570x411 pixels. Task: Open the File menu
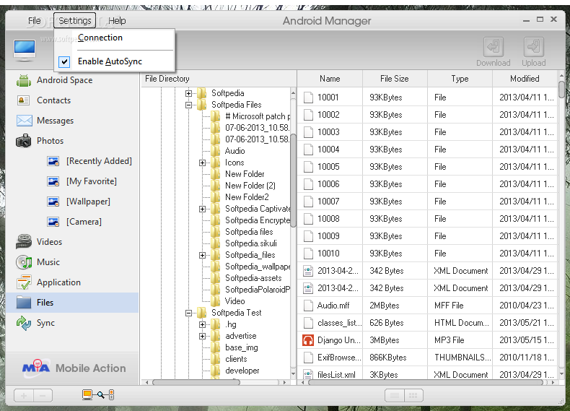coord(35,21)
